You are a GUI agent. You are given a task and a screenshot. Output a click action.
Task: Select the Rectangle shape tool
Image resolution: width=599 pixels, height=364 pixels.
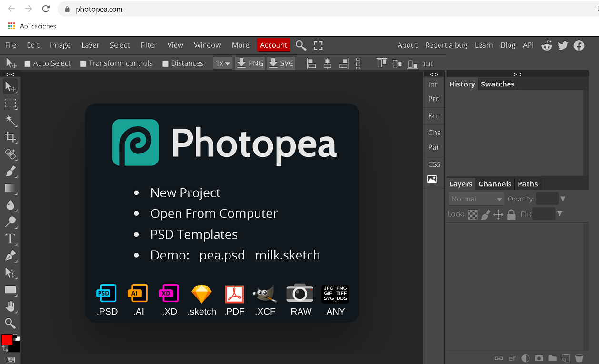10,289
